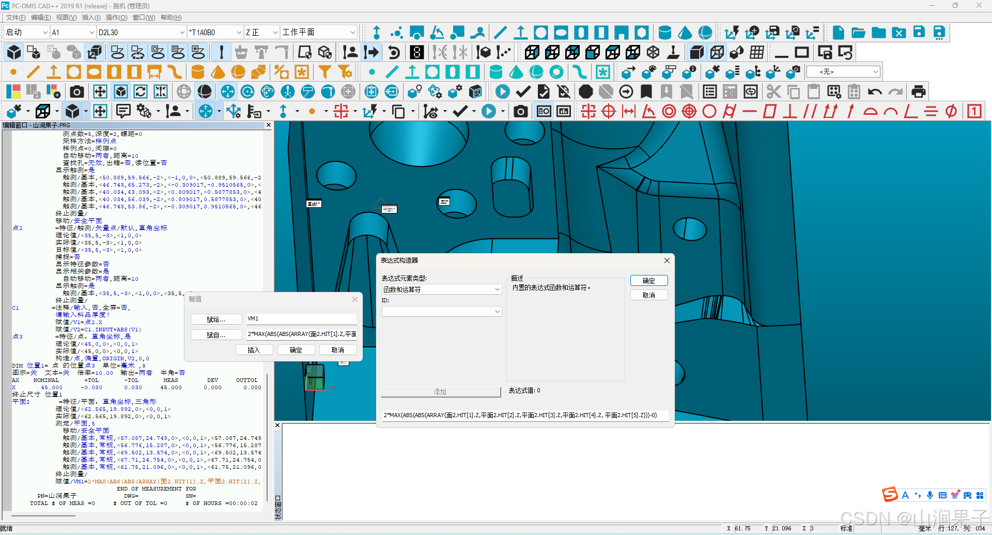Click 确定 in the 赋值 dialog

coord(296,350)
